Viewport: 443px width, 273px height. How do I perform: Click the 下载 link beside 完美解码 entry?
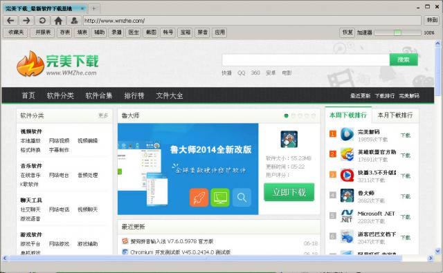pos(406,135)
